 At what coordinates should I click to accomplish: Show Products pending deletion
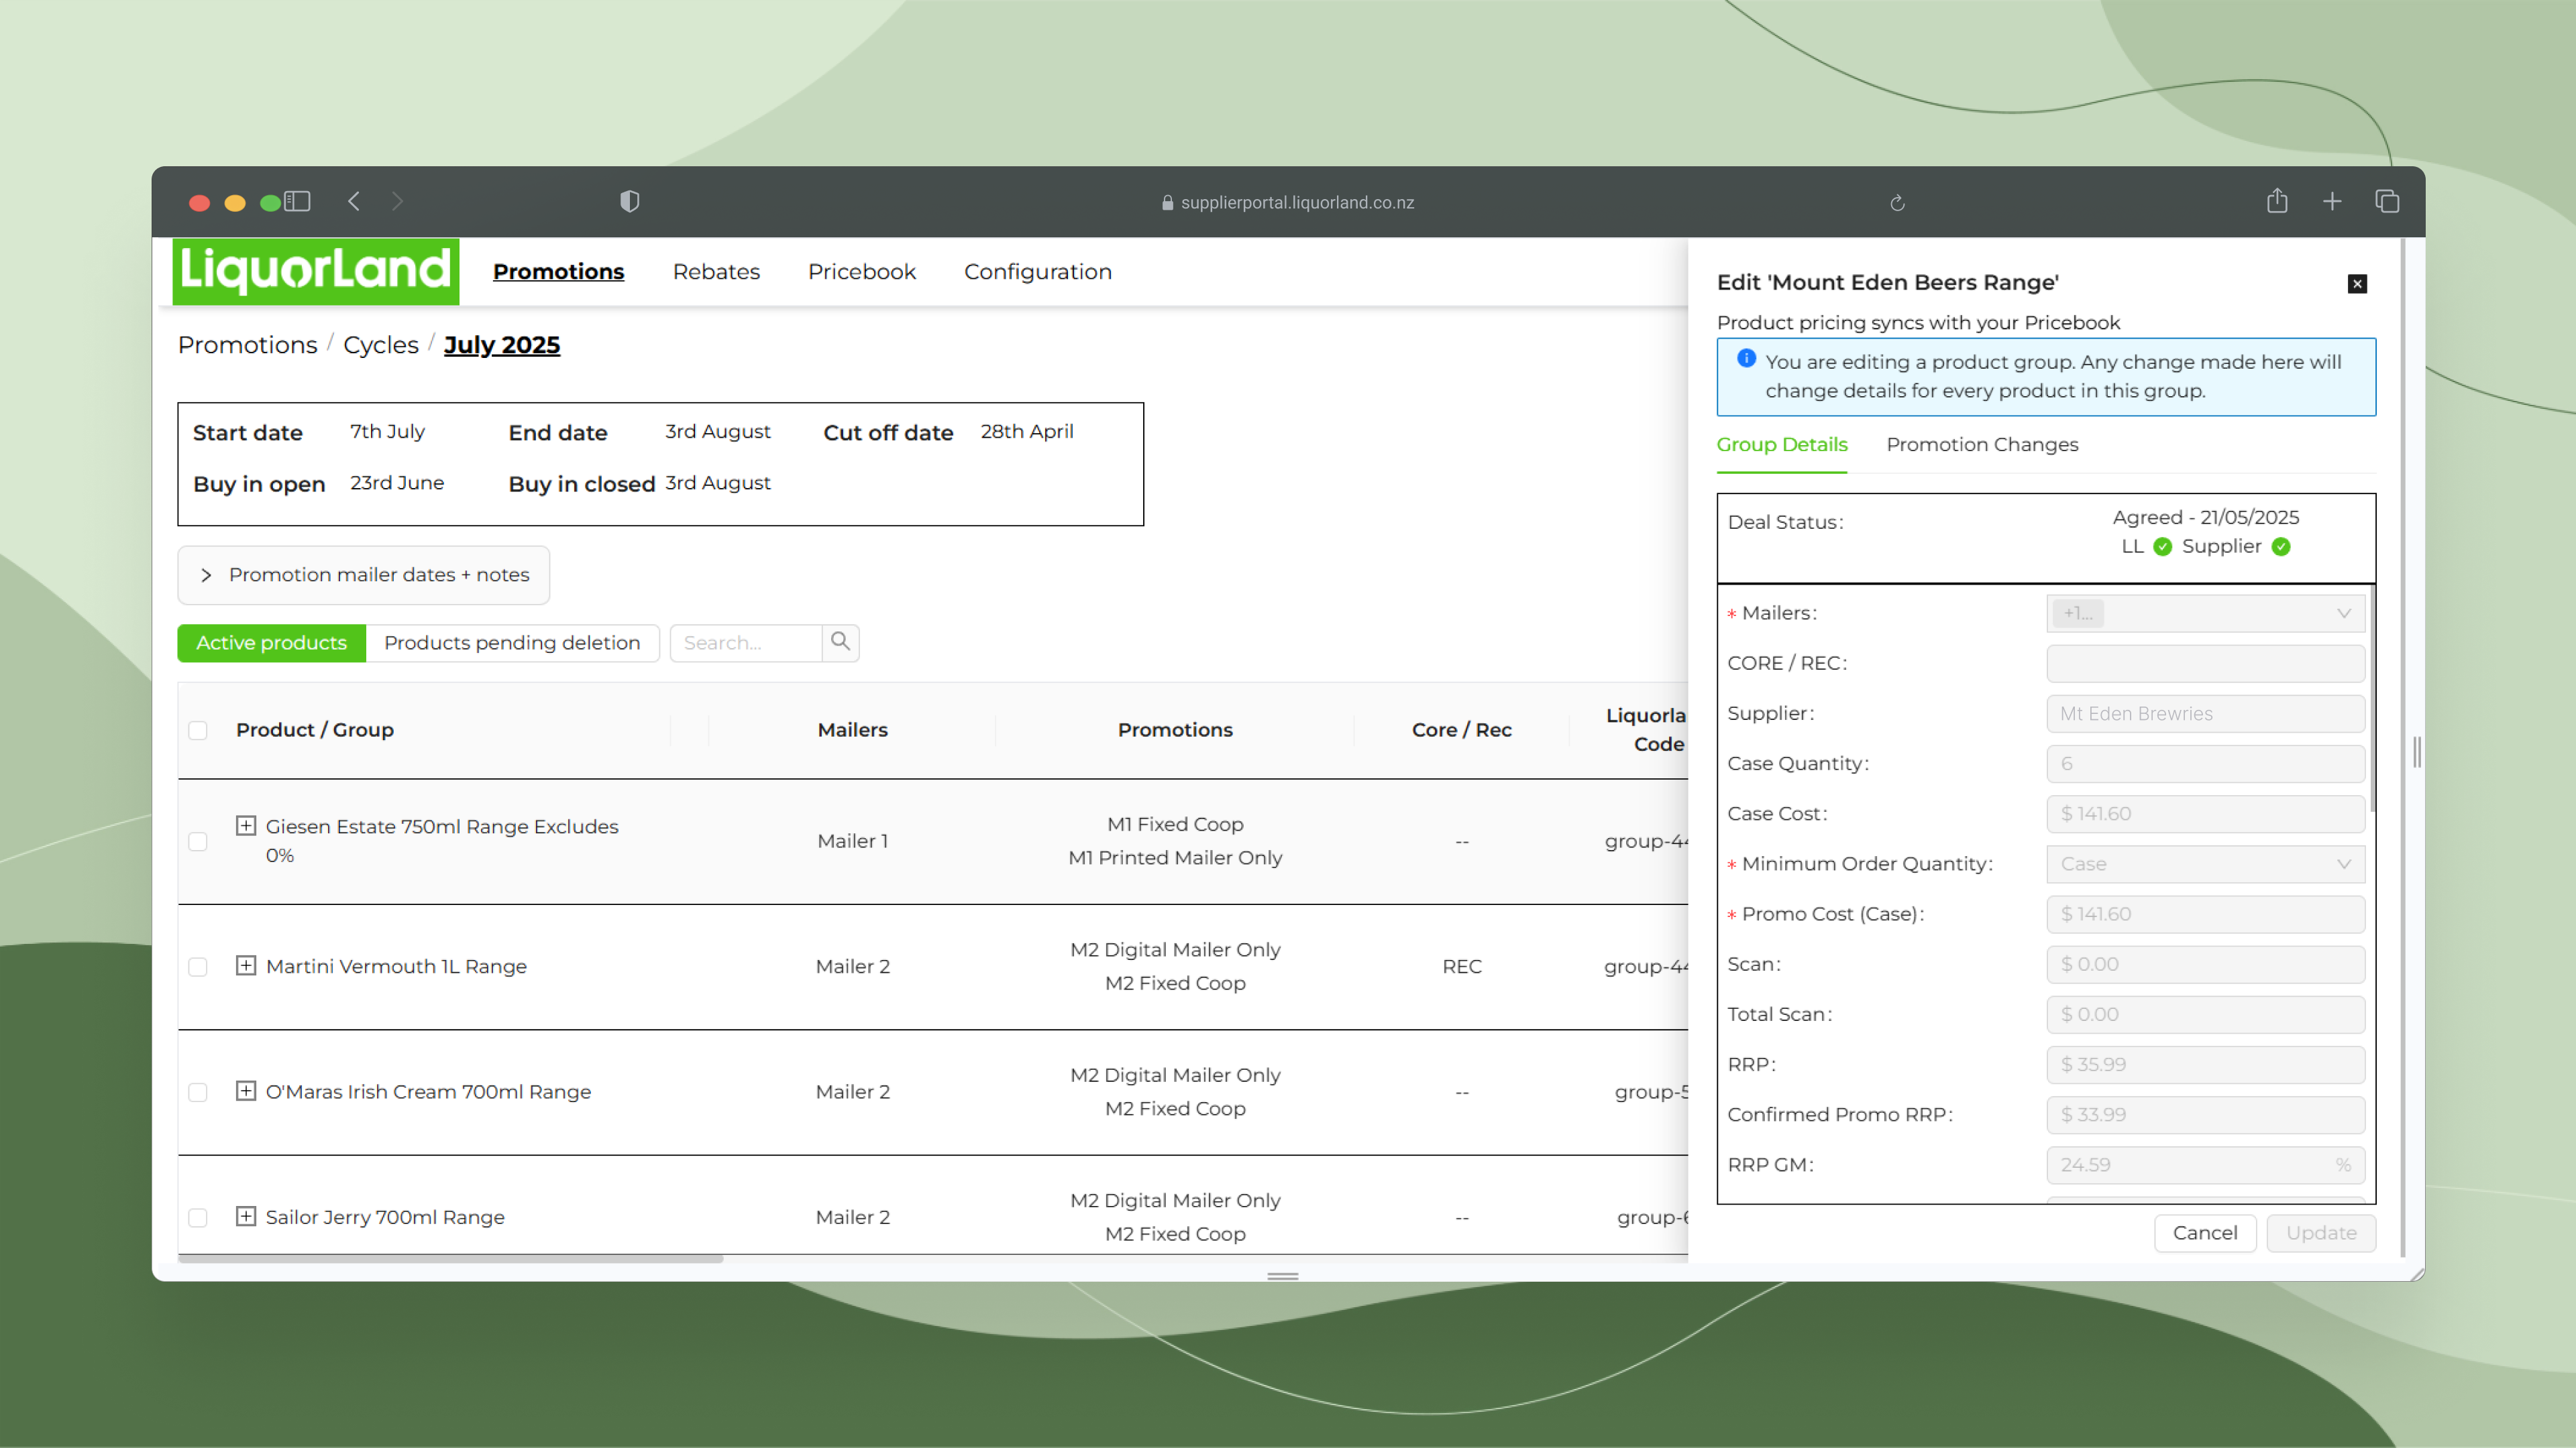click(511, 643)
